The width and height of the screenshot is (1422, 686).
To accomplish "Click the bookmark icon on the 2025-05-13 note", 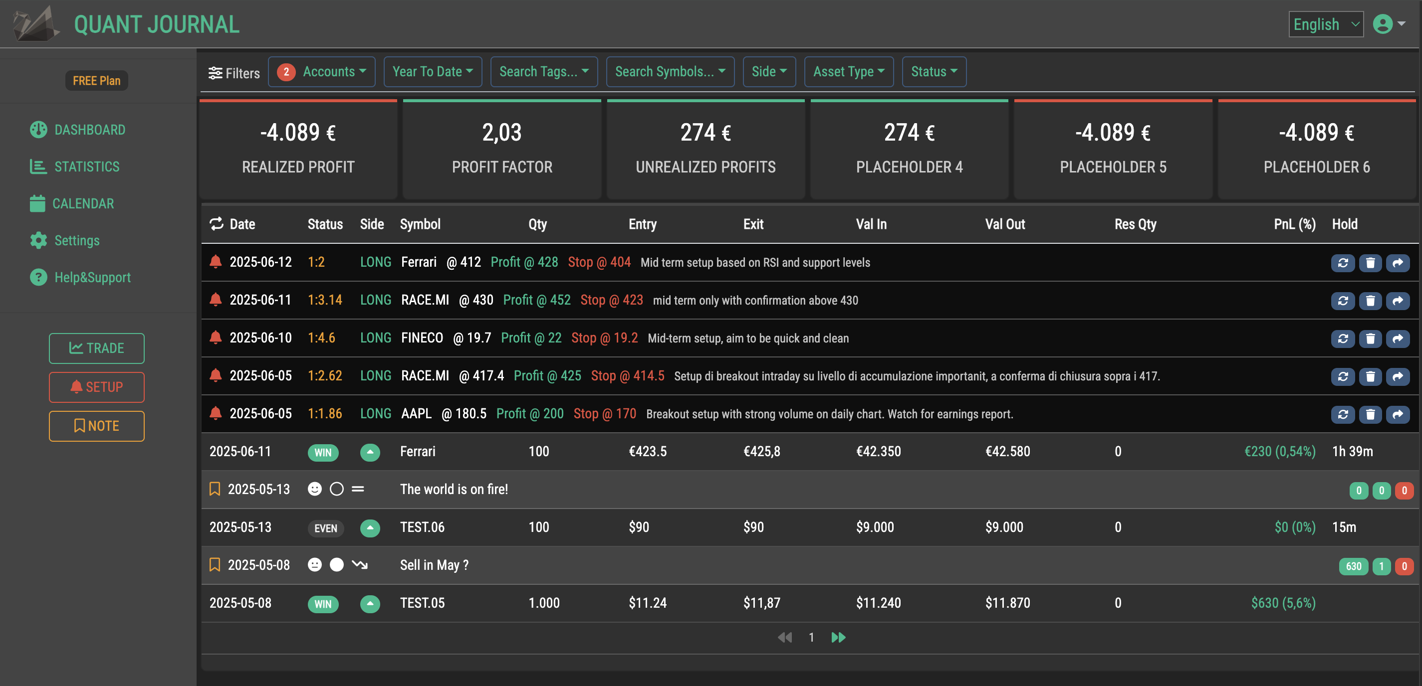I will click(215, 489).
